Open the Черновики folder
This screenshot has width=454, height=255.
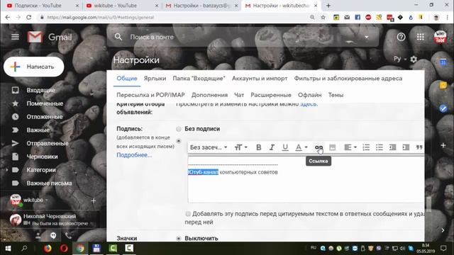[43, 157]
